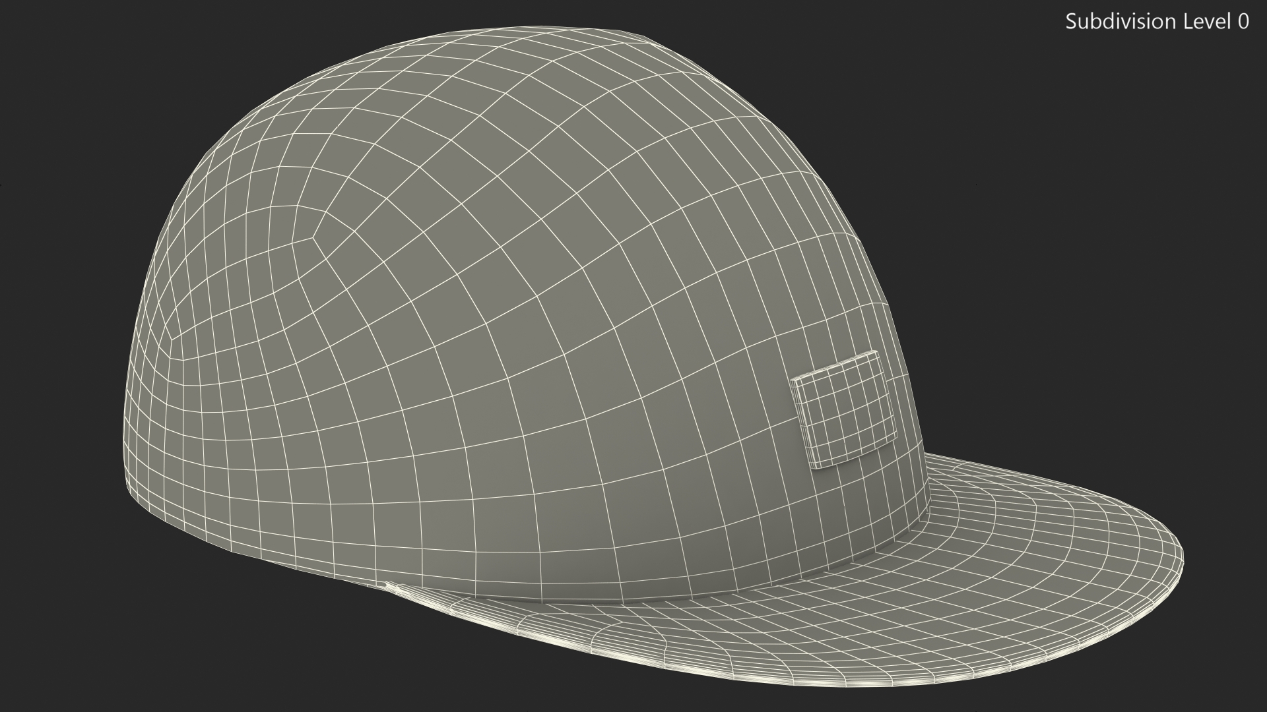The image size is (1267, 712).
Task: Click the digit 0 in the subdivision label
Action: (1243, 22)
